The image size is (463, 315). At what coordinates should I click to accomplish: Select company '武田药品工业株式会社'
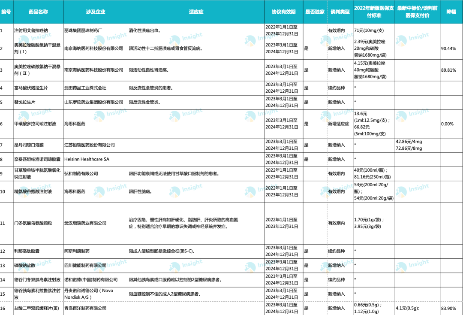85,88
